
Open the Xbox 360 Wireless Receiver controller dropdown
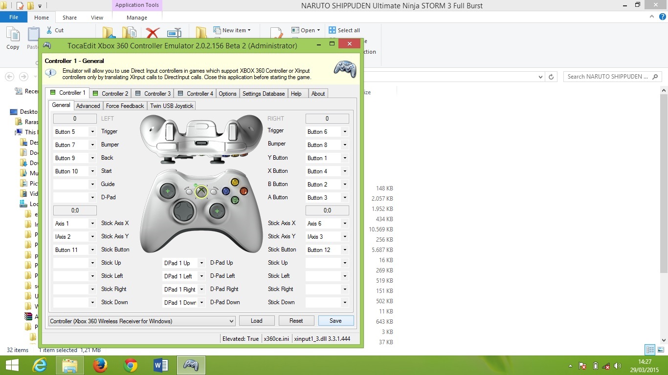pyautogui.click(x=142, y=321)
